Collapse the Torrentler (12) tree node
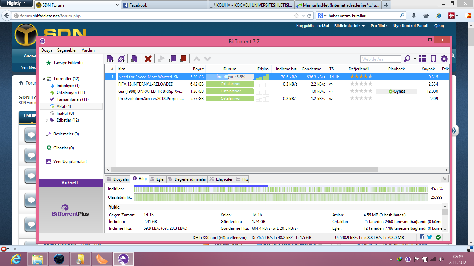The width and height of the screenshot is (474, 266). tap(44, 79)
